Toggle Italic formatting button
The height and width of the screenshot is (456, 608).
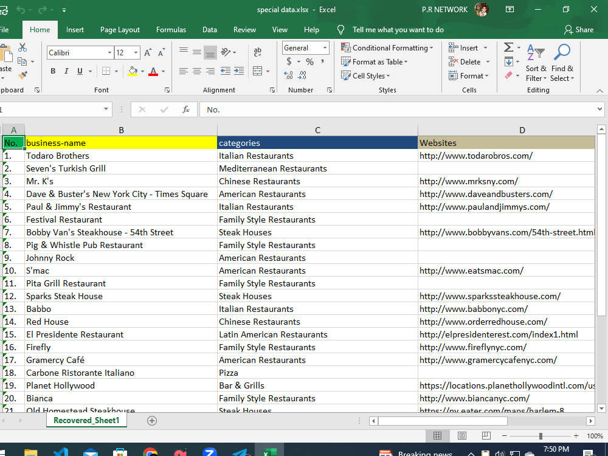tap(66, 71)
